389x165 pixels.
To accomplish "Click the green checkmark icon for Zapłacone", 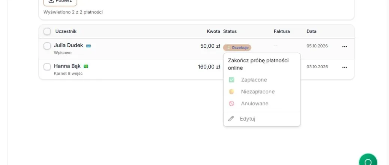I will pyautogui.click(x=231, y=80).
